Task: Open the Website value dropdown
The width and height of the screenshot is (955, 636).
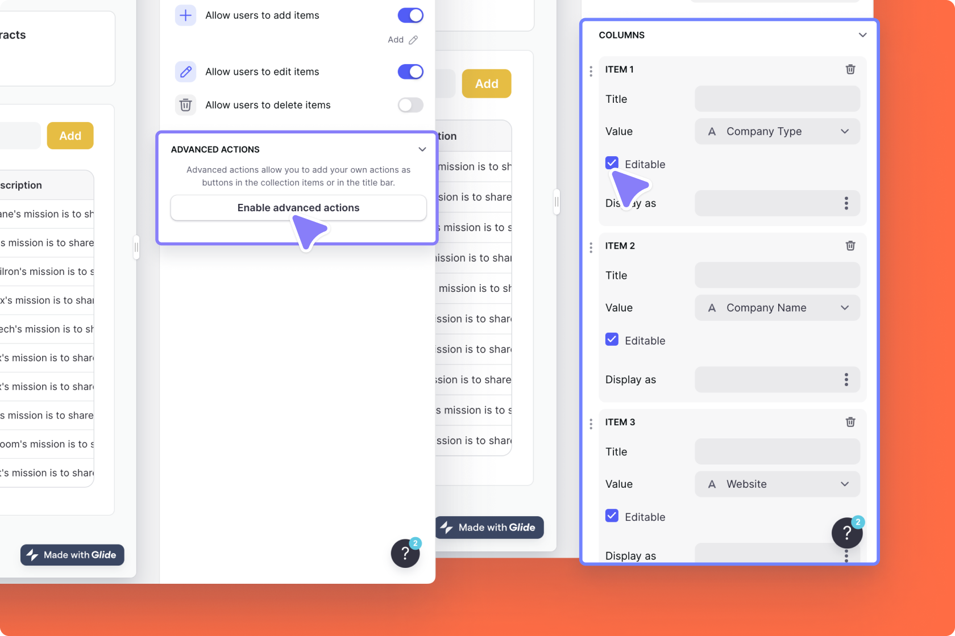Action: [777, 484]
